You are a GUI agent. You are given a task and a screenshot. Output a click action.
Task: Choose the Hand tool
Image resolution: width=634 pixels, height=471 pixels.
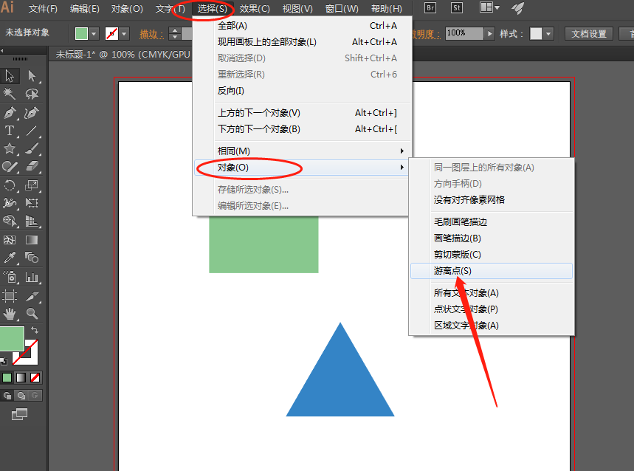coord(10,314)
